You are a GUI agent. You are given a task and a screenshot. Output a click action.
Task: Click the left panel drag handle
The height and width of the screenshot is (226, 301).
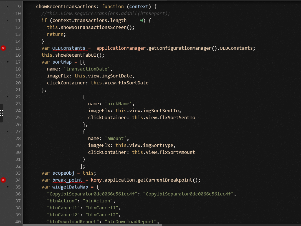tap(1, 113)
